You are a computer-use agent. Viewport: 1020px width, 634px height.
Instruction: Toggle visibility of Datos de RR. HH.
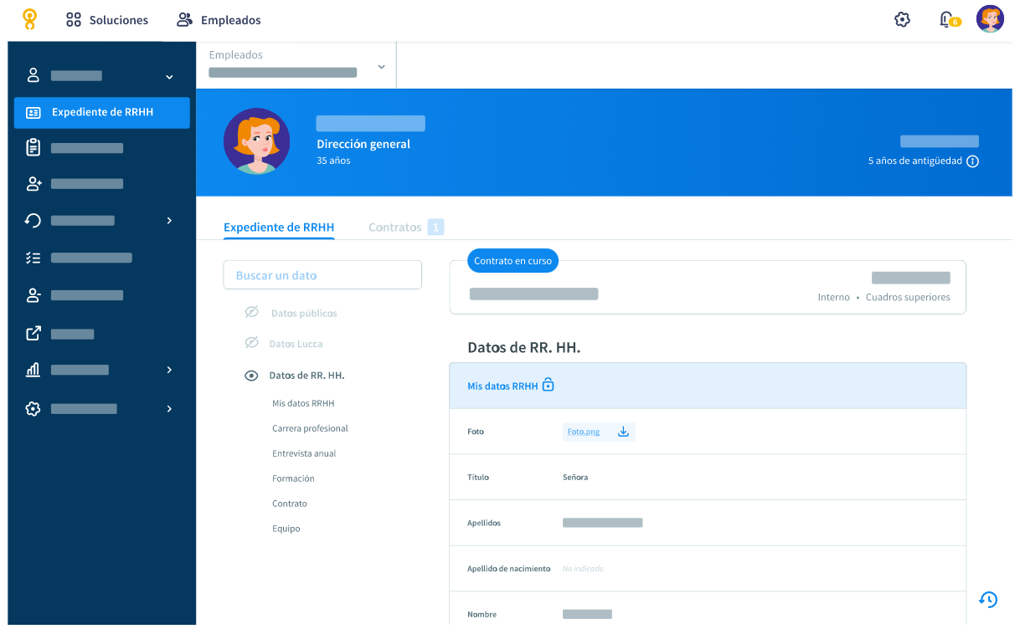pos(251,376)
